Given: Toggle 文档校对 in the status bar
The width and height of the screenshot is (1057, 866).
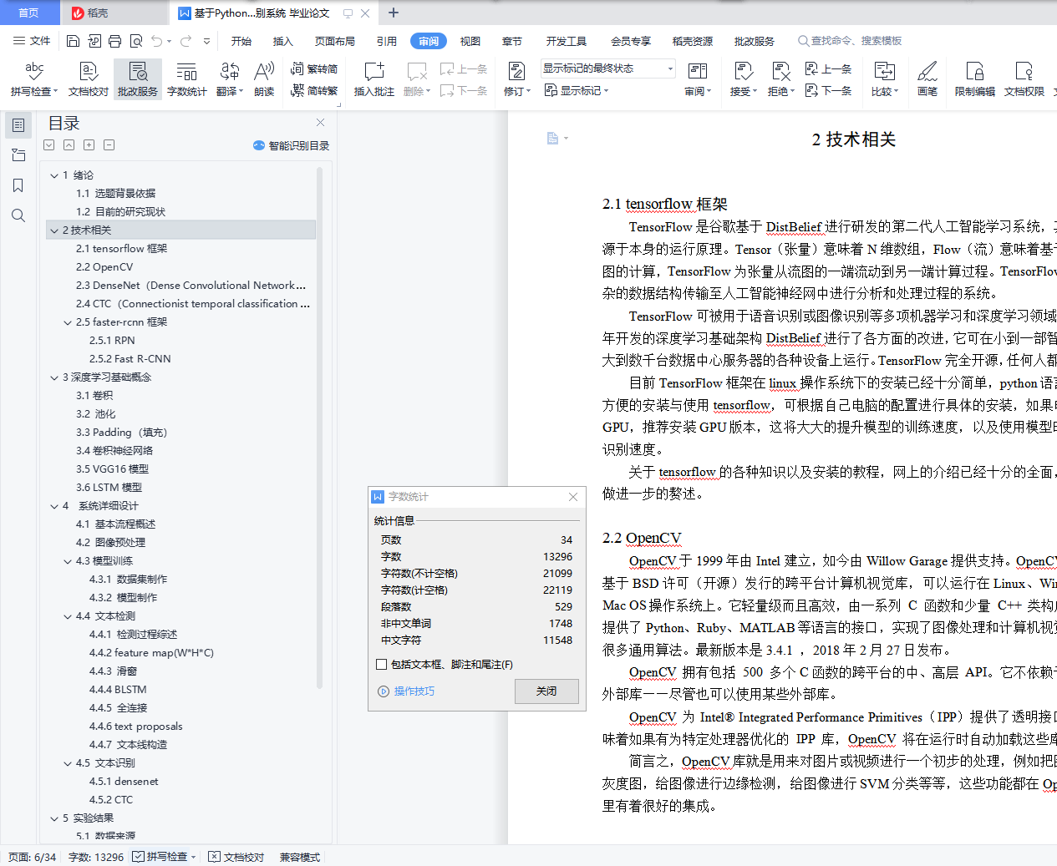Looking at the screenshot, I should click(236, 857).
